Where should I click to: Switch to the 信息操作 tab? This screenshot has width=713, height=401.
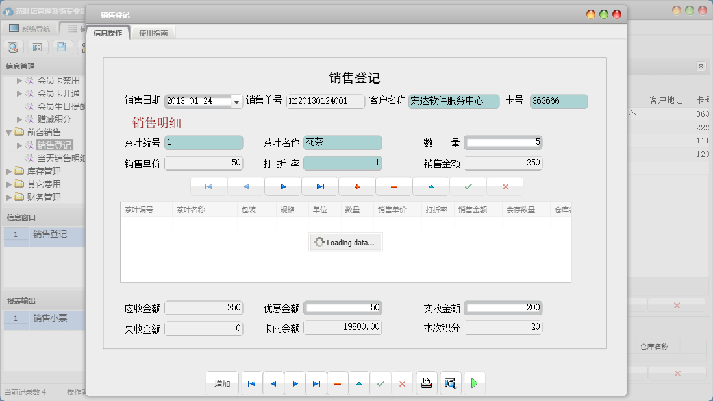[x=108, y=31]
